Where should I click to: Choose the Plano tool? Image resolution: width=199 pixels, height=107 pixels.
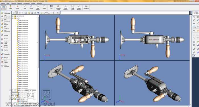pos(11,7)
